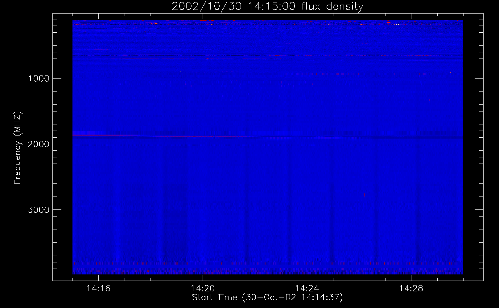Screen dimensions: 499x308
Task: Select the 1000 MHz frequency tick label
Action: click(x=39, y=79)
